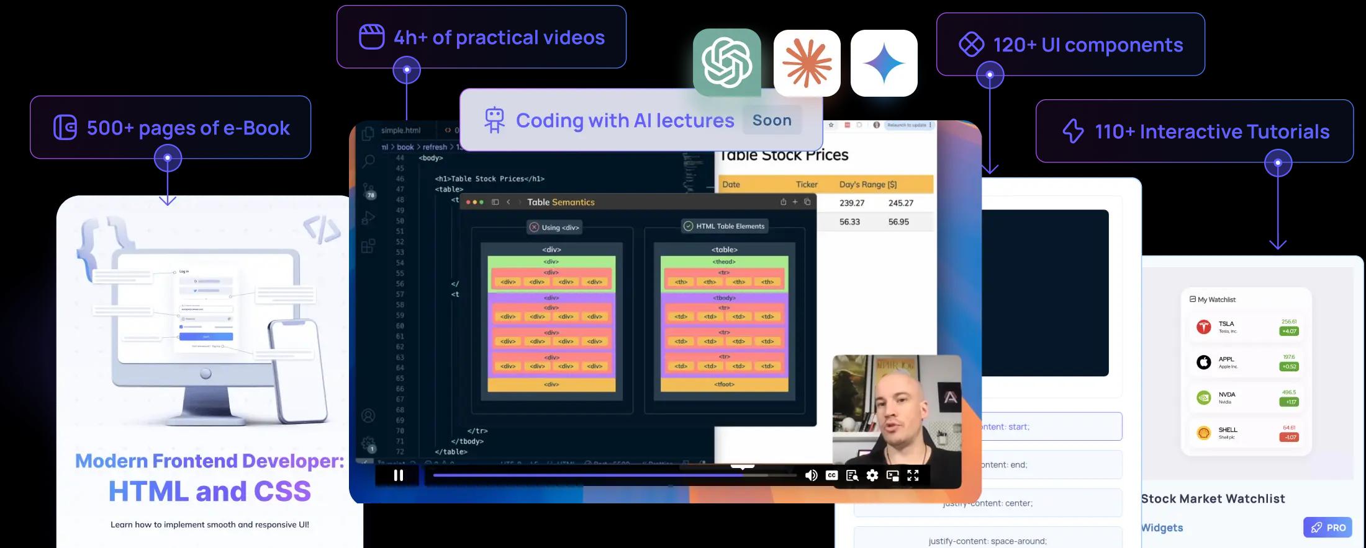Toggle the sidebar icon in the Table Semantics window
The height and width of the screenshot is (548, 1366).
[495, 202]
